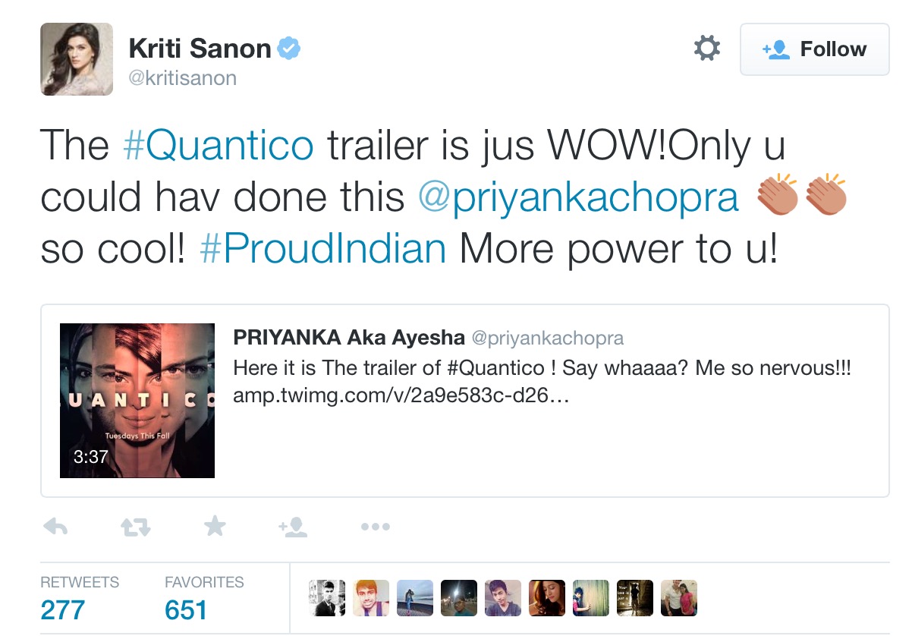Open Kriti Sanon's profile picture
This screenshot has height=636, width=912.
(x=77, y=59)
